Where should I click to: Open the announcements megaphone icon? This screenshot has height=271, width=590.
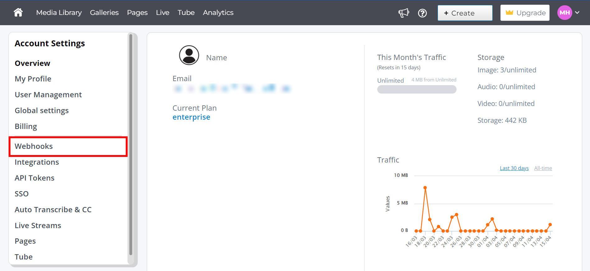[x=404, y=13]
